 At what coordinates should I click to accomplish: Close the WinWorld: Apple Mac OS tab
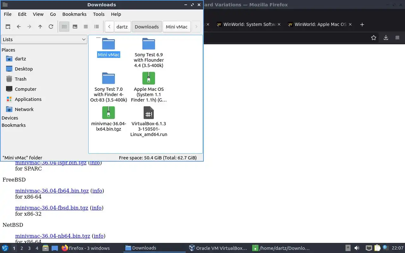coord(350,24)
